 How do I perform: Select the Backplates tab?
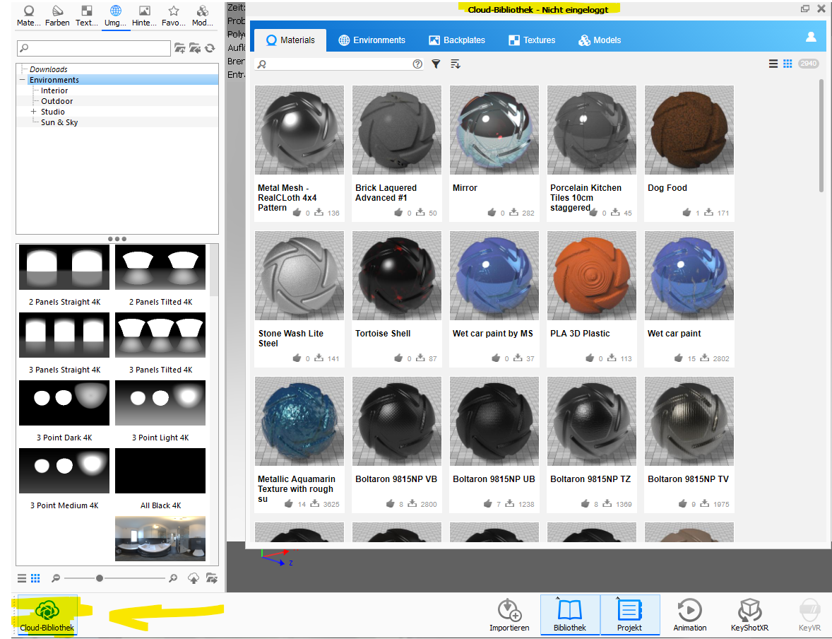point(457,40)
